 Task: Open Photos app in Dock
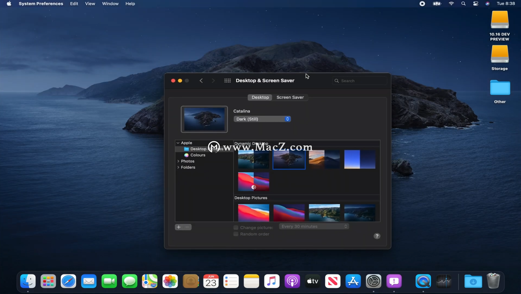click(x=170, y=281)
